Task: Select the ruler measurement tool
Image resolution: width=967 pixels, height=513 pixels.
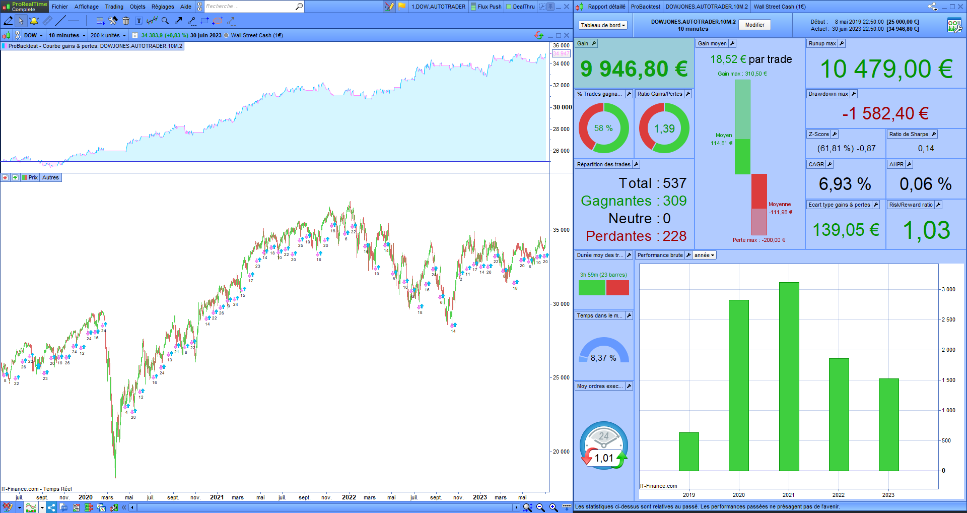Action: click(x=47, y=21)
